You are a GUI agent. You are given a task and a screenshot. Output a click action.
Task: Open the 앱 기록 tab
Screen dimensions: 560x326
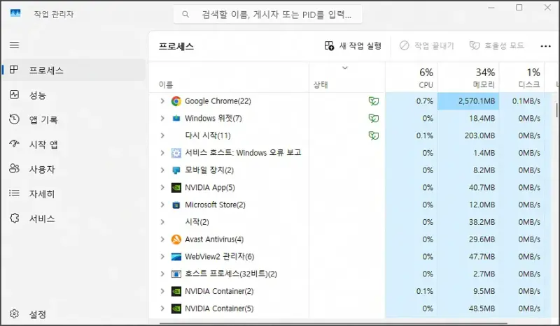pos(74,119)
